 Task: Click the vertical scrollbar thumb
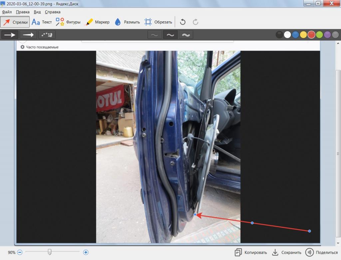pyautogui.click(x=338, y=154)
